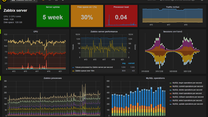The image size is (208, 117).
Task: Click green swatch for MySQL begin operations
Action: coord(171,83)
